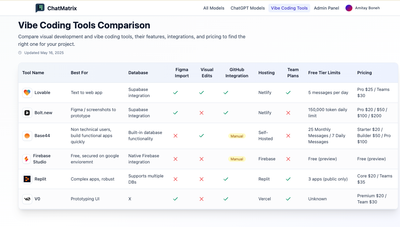Click the Vercel hosting cell
The height and width of the screenshot is (227, 400).
pyautogui.click(x=265, y=199)
